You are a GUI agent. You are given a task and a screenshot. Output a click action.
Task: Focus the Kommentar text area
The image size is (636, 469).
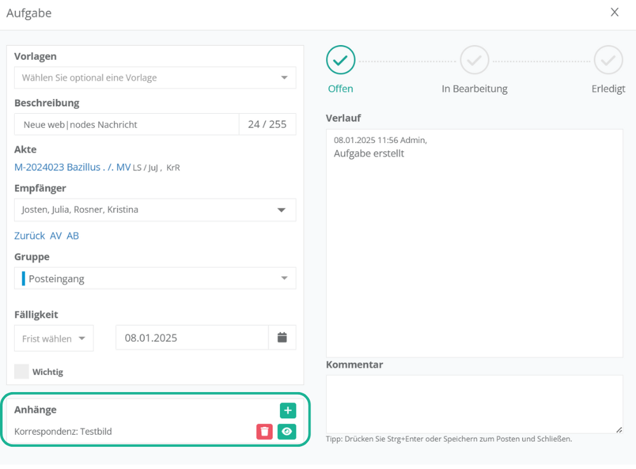pyautogui.click(x=474, y=404)
